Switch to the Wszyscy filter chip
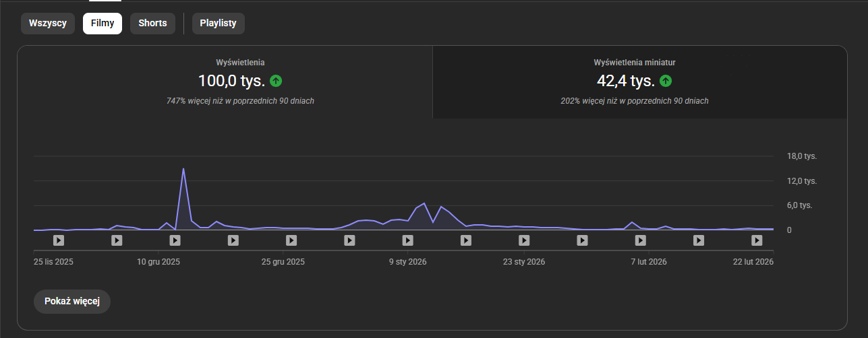 tap(47, 23)
